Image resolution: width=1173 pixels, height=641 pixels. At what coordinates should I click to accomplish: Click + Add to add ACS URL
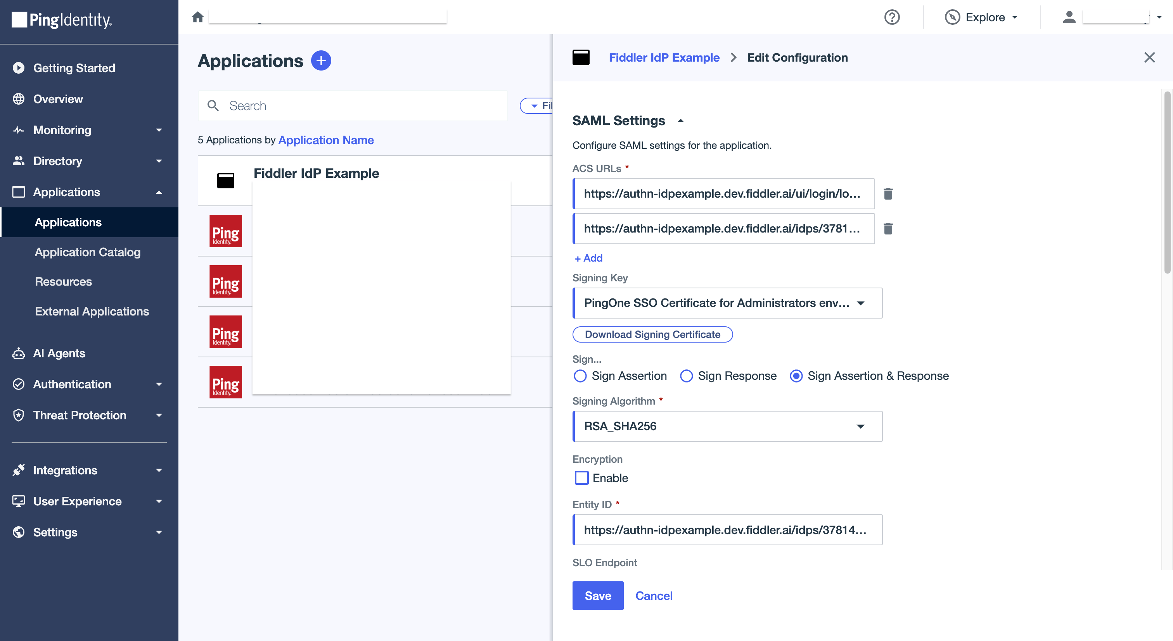pos(588,258)
